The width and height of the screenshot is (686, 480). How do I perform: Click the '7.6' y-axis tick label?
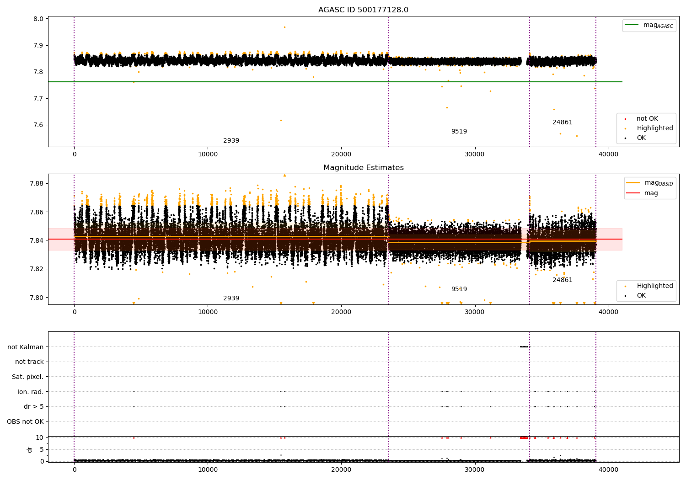tap(39, 125)
